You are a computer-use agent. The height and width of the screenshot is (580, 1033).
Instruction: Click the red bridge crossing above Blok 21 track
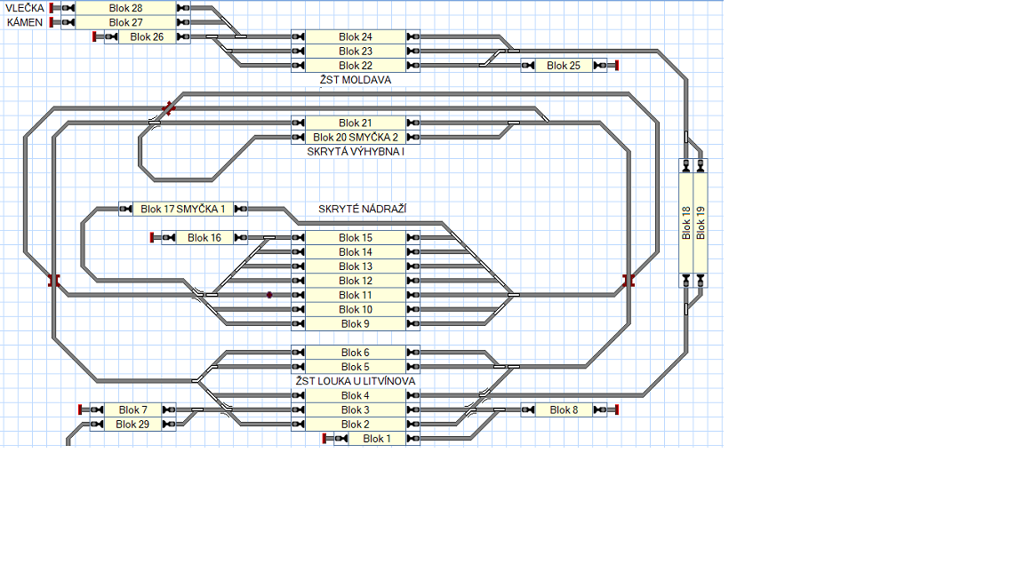coord(168,108)
